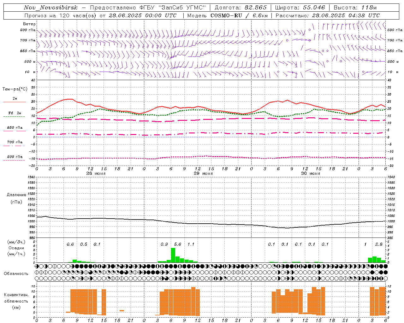Image resolution: width=404 pixels, height=323 pixels.
Task: Click the right-side 700 гПа wind level label
Action: tap(395, 40)
